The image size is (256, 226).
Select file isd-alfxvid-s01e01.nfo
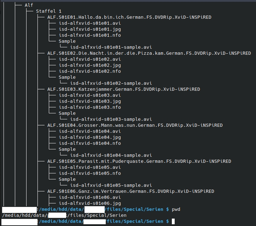90,35
